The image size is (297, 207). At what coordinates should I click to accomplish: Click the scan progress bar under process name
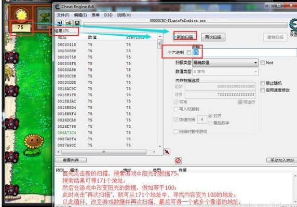pos(185,25)
